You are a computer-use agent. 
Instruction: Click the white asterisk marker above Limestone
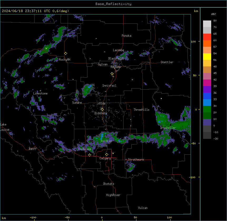point(40,91)
